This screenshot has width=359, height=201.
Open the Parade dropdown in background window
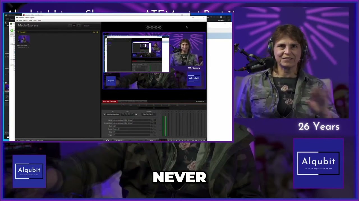coord(222,20)
